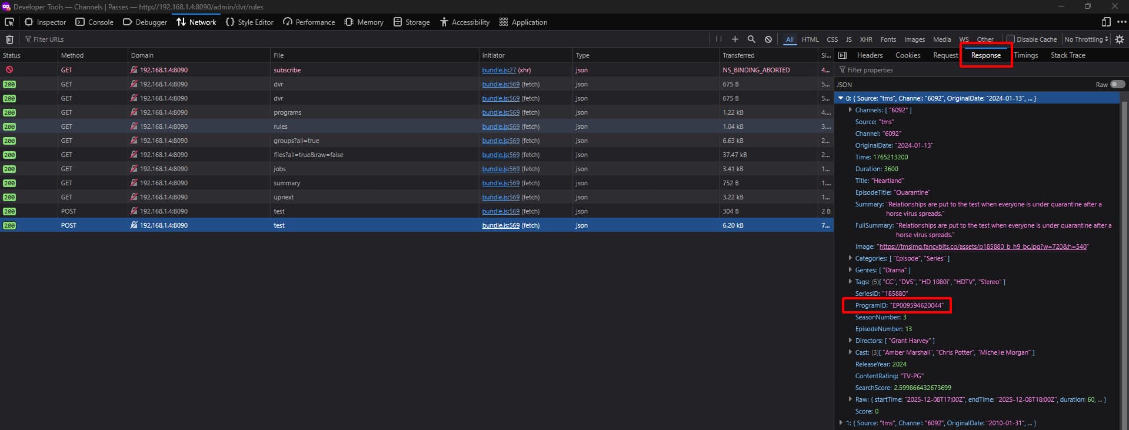Click the plus new request icon

pos(735,39)
